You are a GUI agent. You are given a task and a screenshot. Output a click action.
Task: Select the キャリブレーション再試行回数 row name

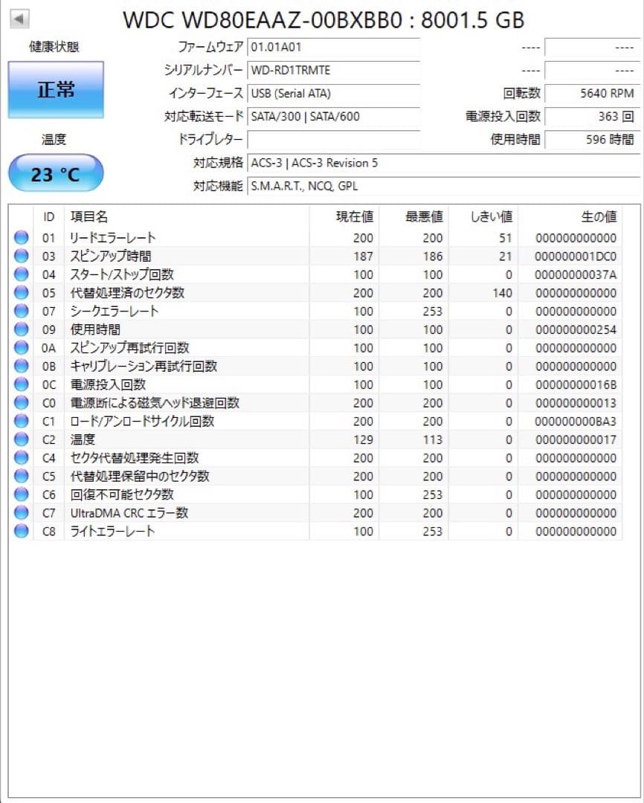[x=144, y=366]
